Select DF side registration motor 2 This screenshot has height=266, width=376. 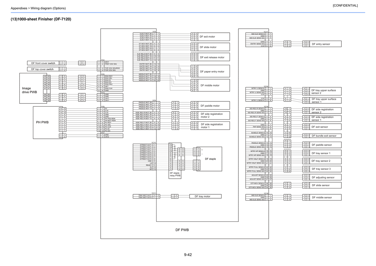click(x=214, y=115)
